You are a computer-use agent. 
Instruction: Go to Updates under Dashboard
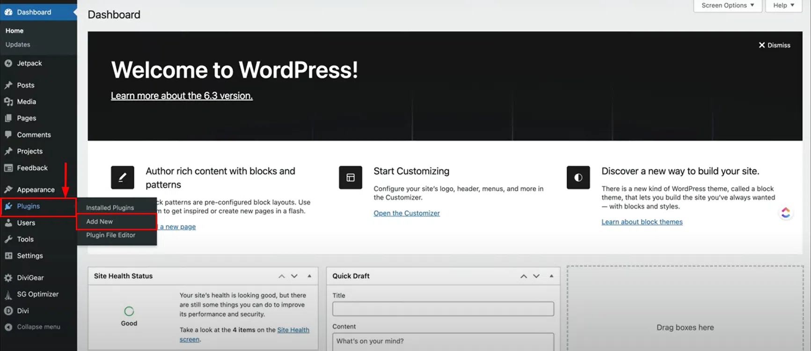tap(18, 44)
